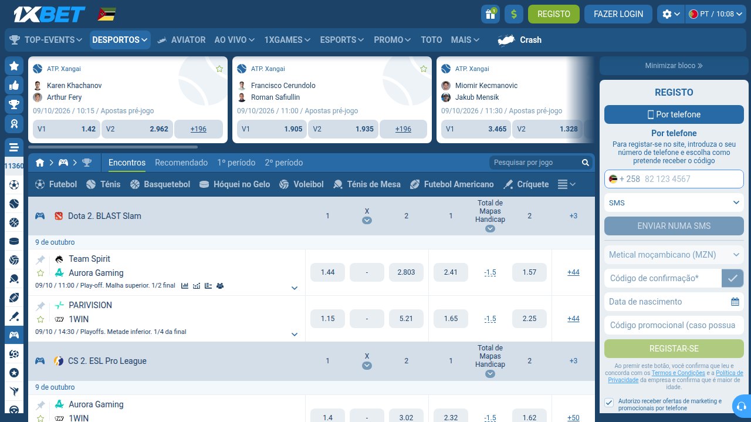Open settings gear dropdown

point(671,14)
